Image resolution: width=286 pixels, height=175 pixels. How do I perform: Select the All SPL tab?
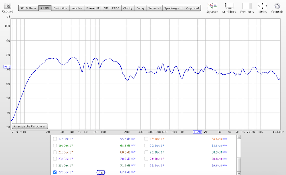pyautogui.click(x=45, y=8)
